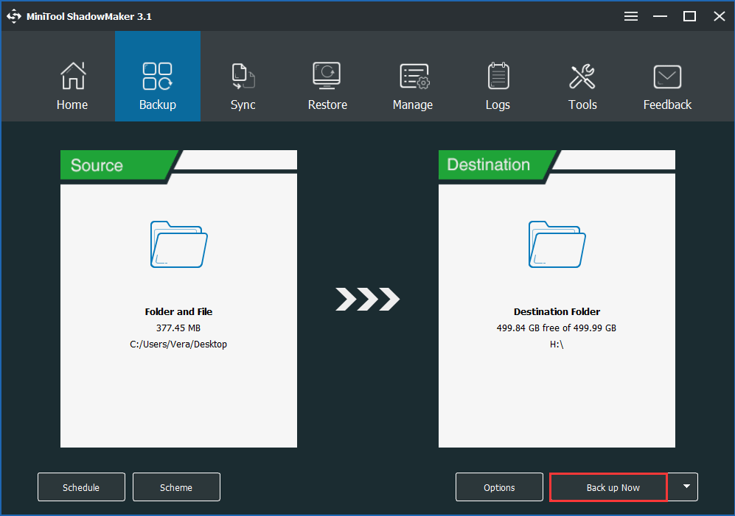
Task: Open the Schedule settings
Action: 81,487
